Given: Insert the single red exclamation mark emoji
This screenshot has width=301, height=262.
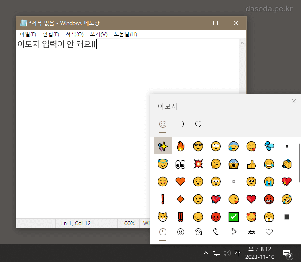Looking at the screenshot, I should click(x=163, y=199).
